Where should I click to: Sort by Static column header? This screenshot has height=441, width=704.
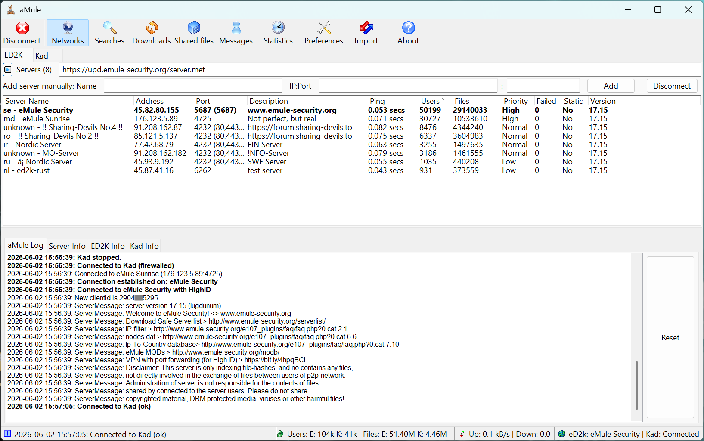pyautogui.click(x=575, y=101)
